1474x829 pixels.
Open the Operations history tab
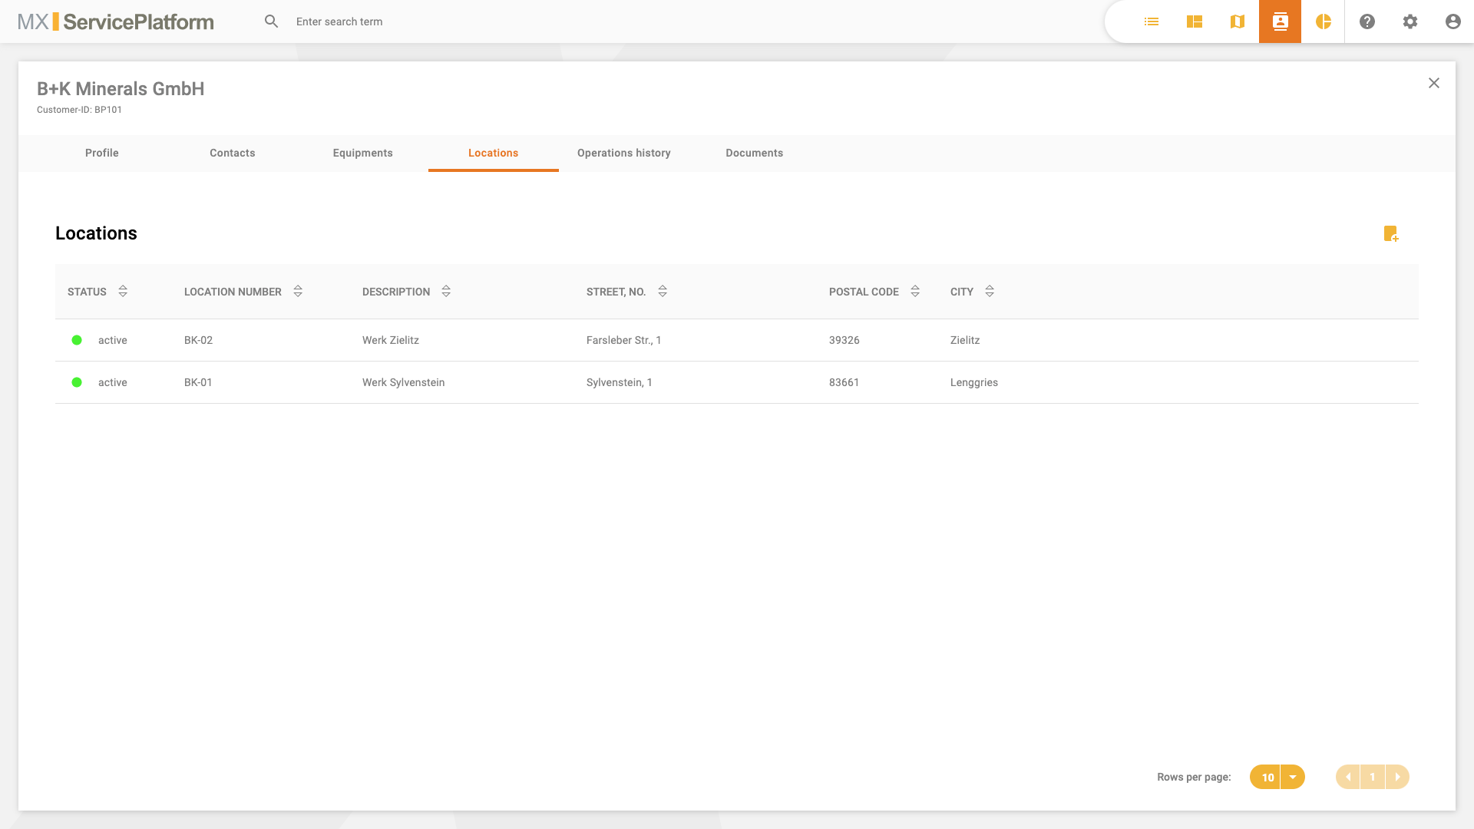click(x=624, y=154)
